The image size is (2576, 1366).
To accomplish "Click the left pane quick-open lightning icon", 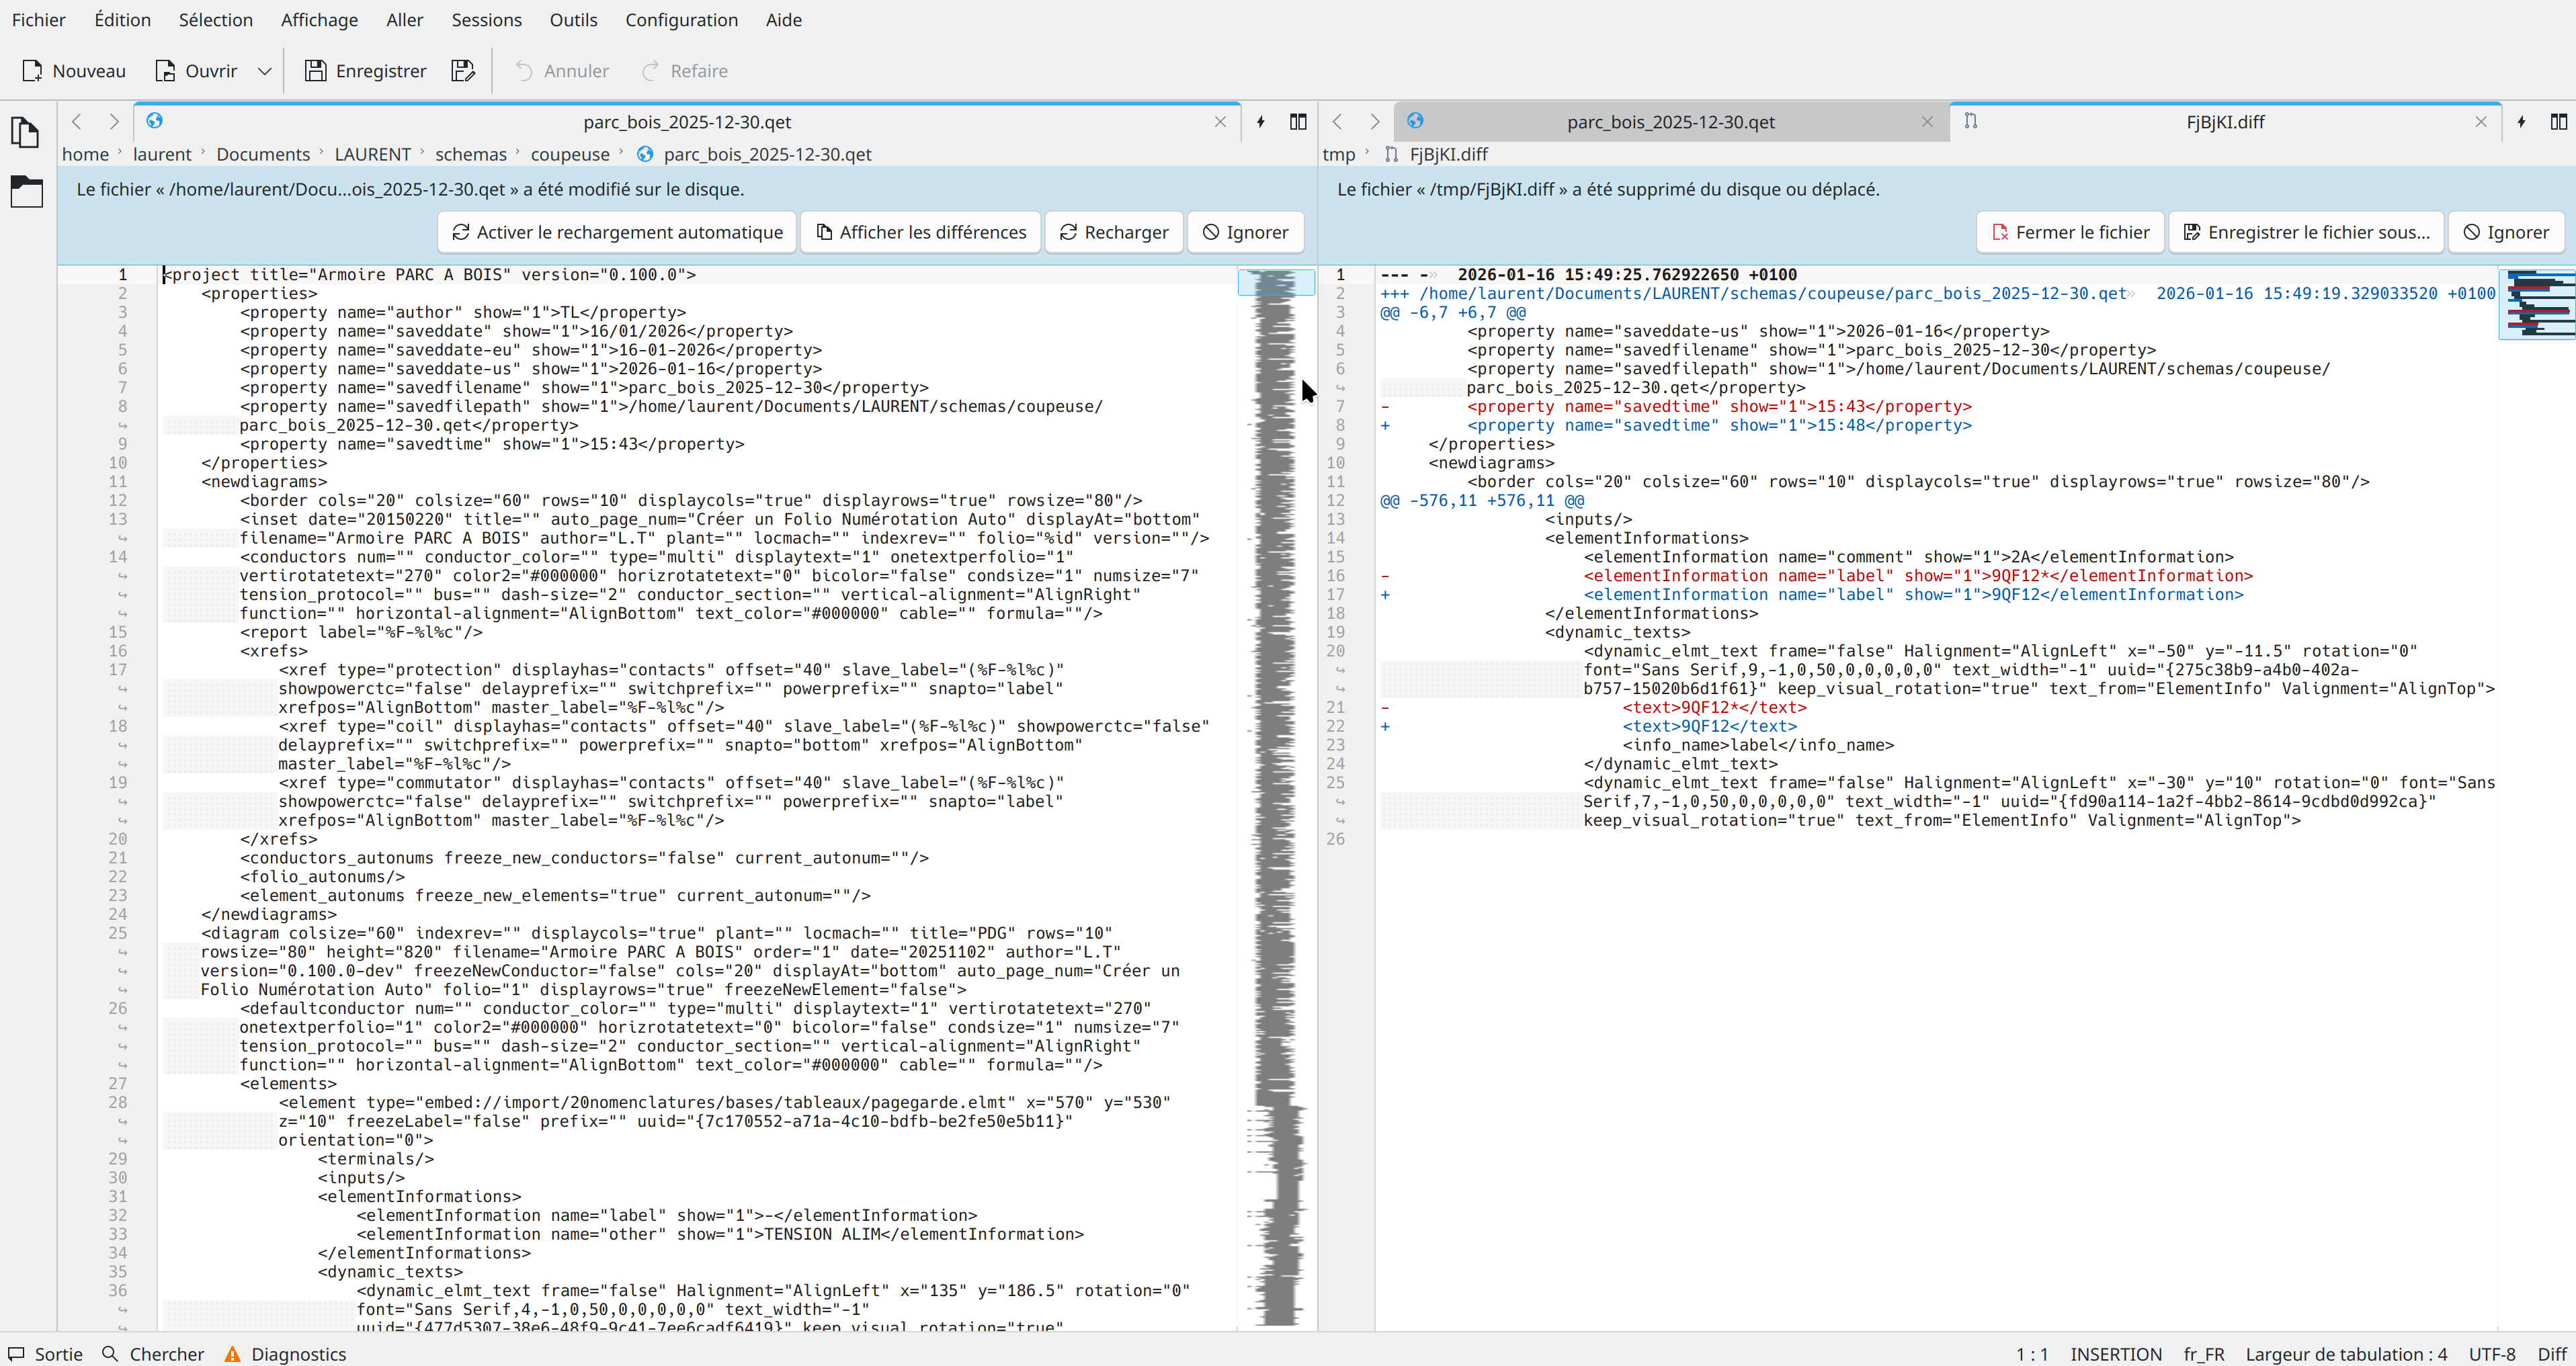I will [x=1260, y=122].
